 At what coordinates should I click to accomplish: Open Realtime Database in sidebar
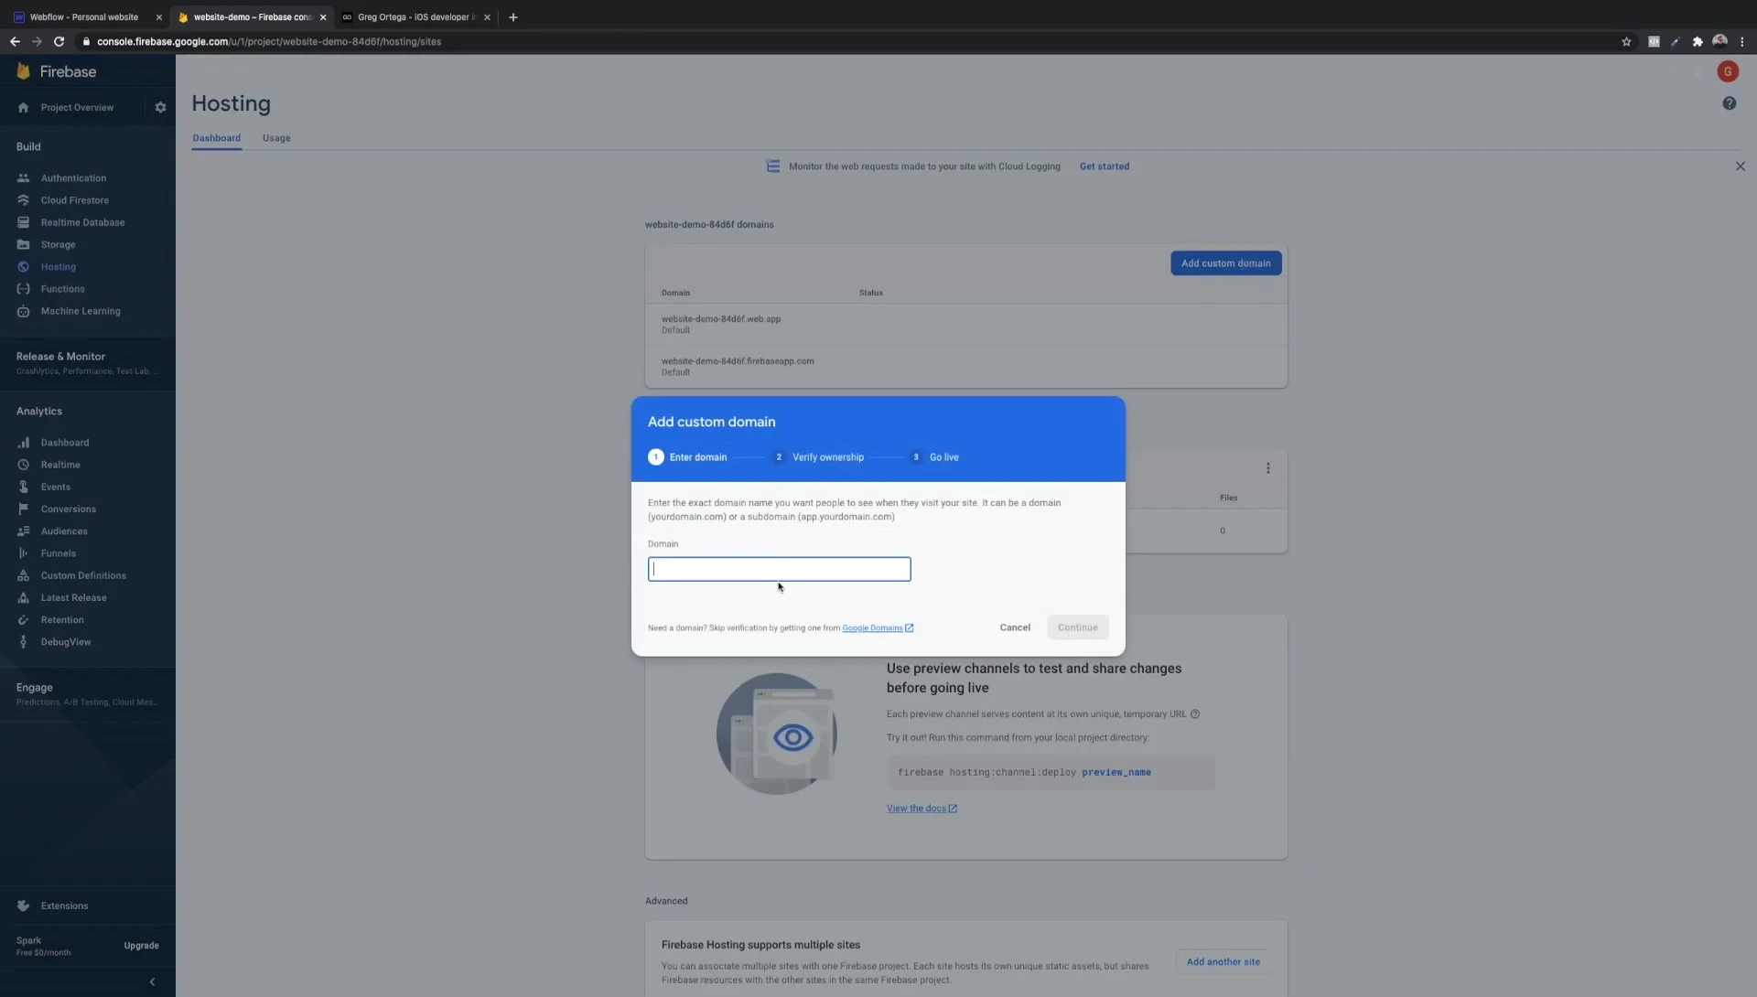coord(82,222)
